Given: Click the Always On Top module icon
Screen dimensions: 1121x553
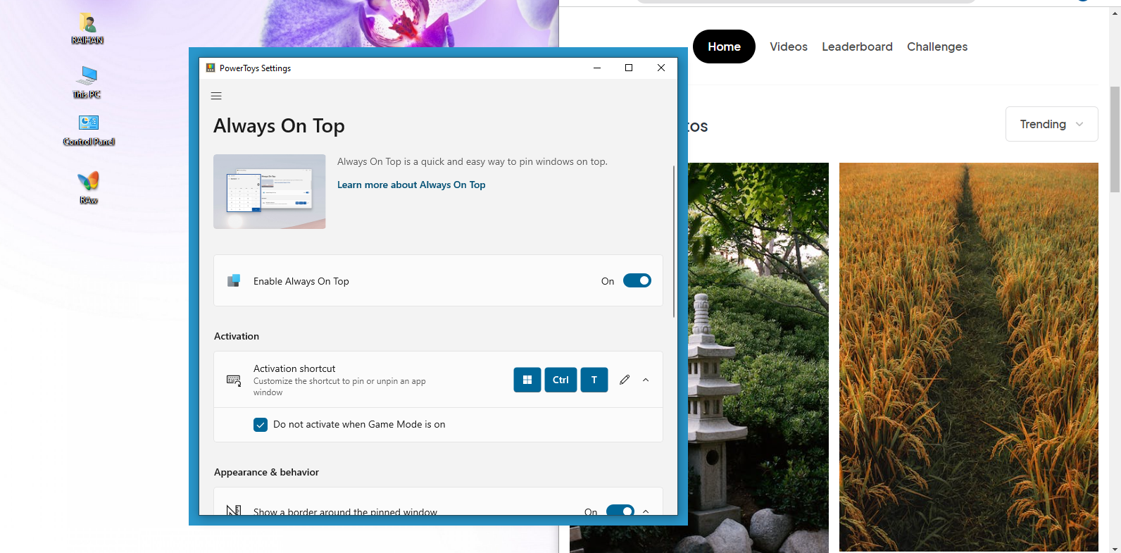Looking at the screenshot, I should (x=234, y=280).
